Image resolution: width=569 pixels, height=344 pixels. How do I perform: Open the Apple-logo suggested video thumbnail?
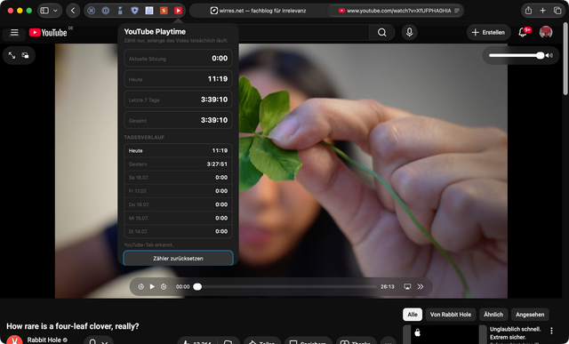tap(445, 334)
